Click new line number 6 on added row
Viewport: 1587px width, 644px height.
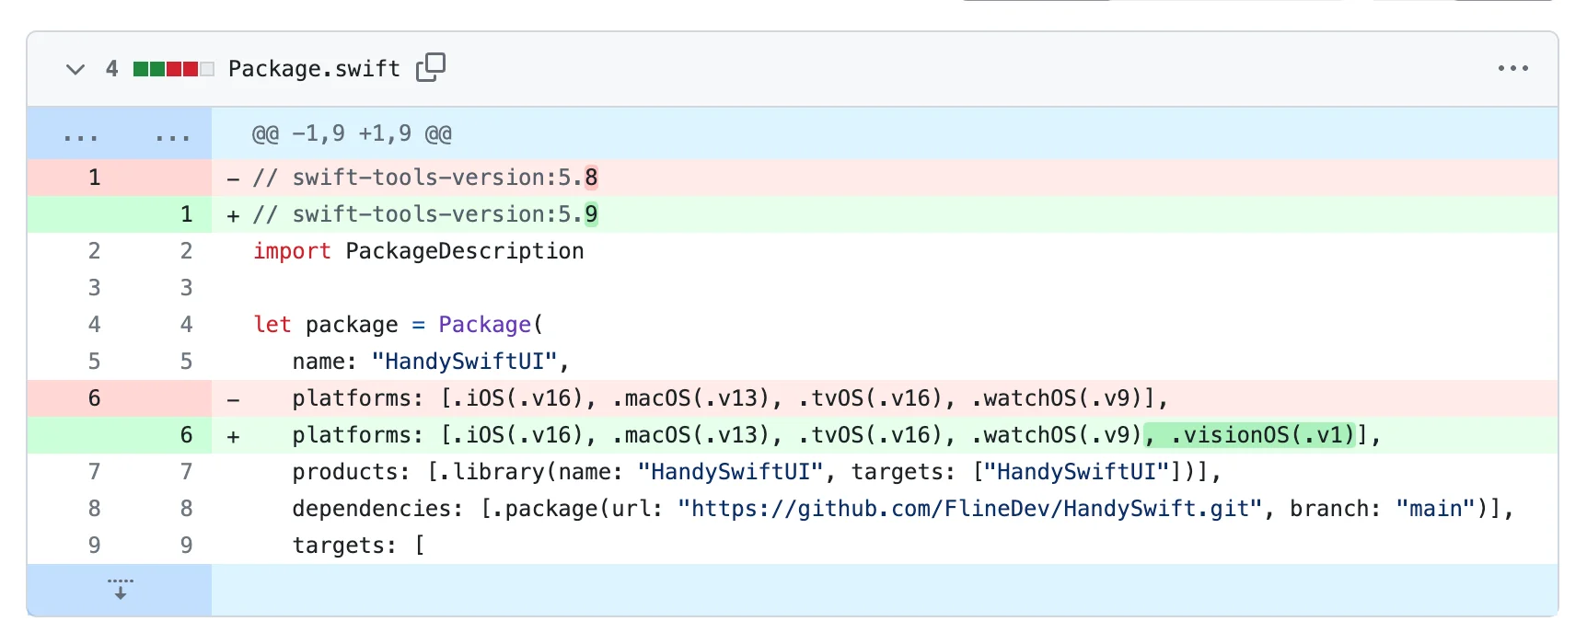[186, 435]
